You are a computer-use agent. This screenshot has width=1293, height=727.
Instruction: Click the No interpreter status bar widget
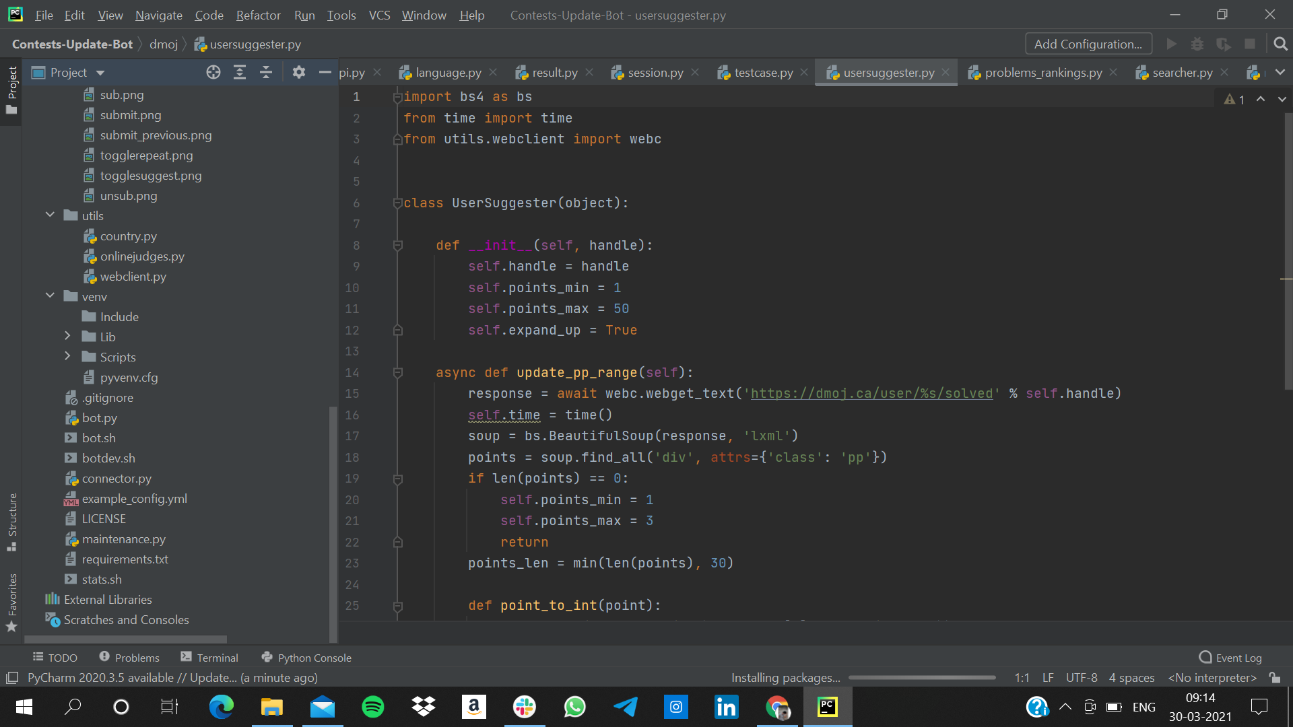coord(1212,677)
